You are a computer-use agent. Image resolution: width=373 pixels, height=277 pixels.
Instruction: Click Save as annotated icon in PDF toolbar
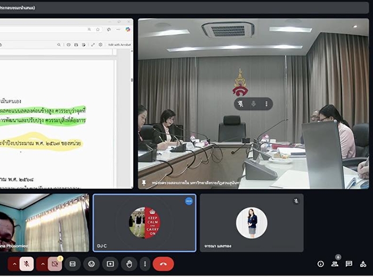coord(84,45)
